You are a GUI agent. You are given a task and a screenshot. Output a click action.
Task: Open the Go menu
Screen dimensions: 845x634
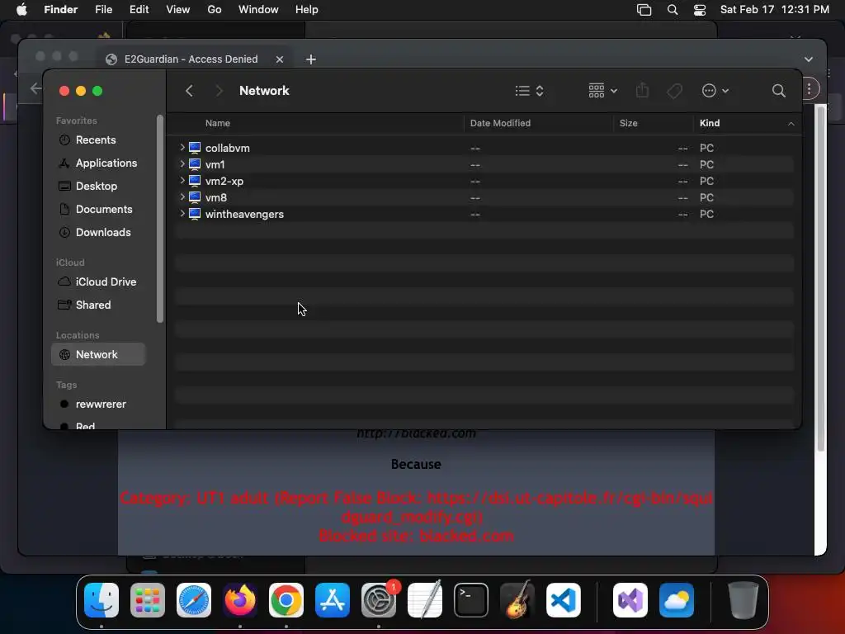(x=215, y=10)
